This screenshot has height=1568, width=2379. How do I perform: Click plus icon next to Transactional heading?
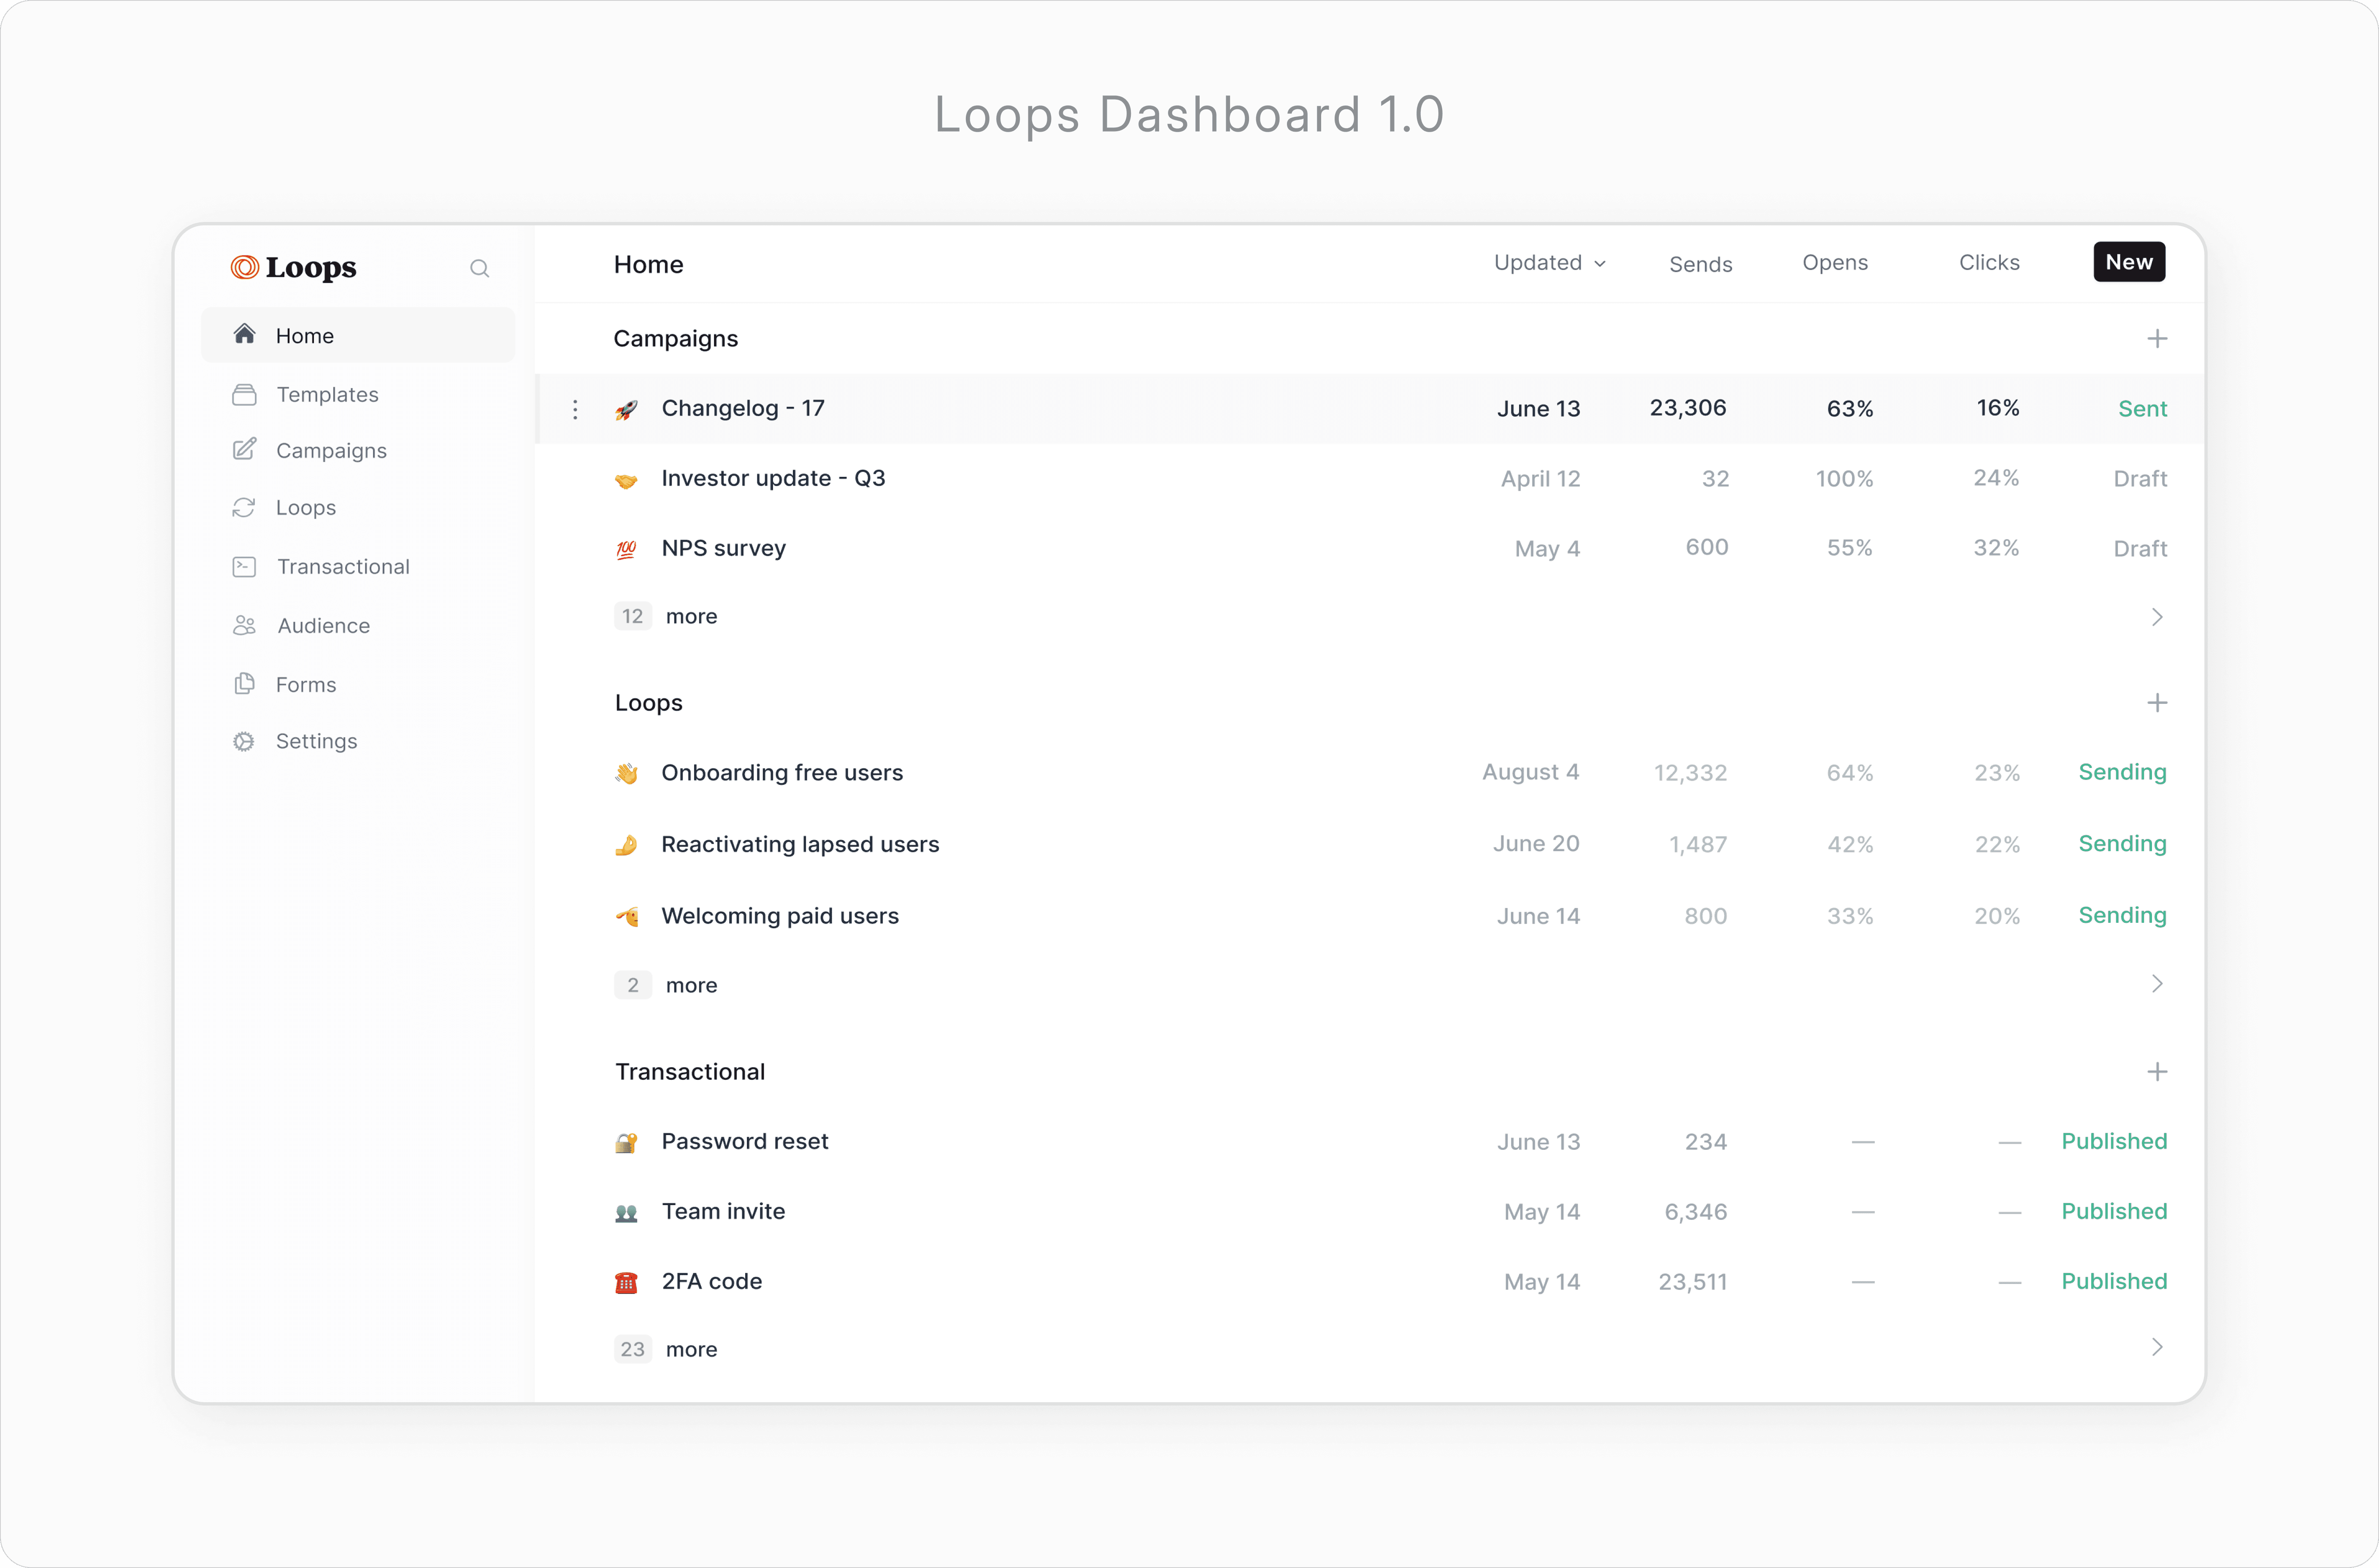2157,1072
